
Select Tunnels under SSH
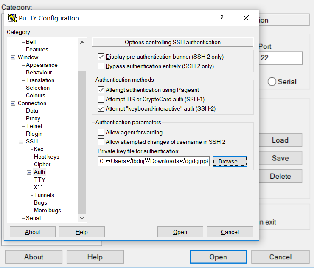44,195
